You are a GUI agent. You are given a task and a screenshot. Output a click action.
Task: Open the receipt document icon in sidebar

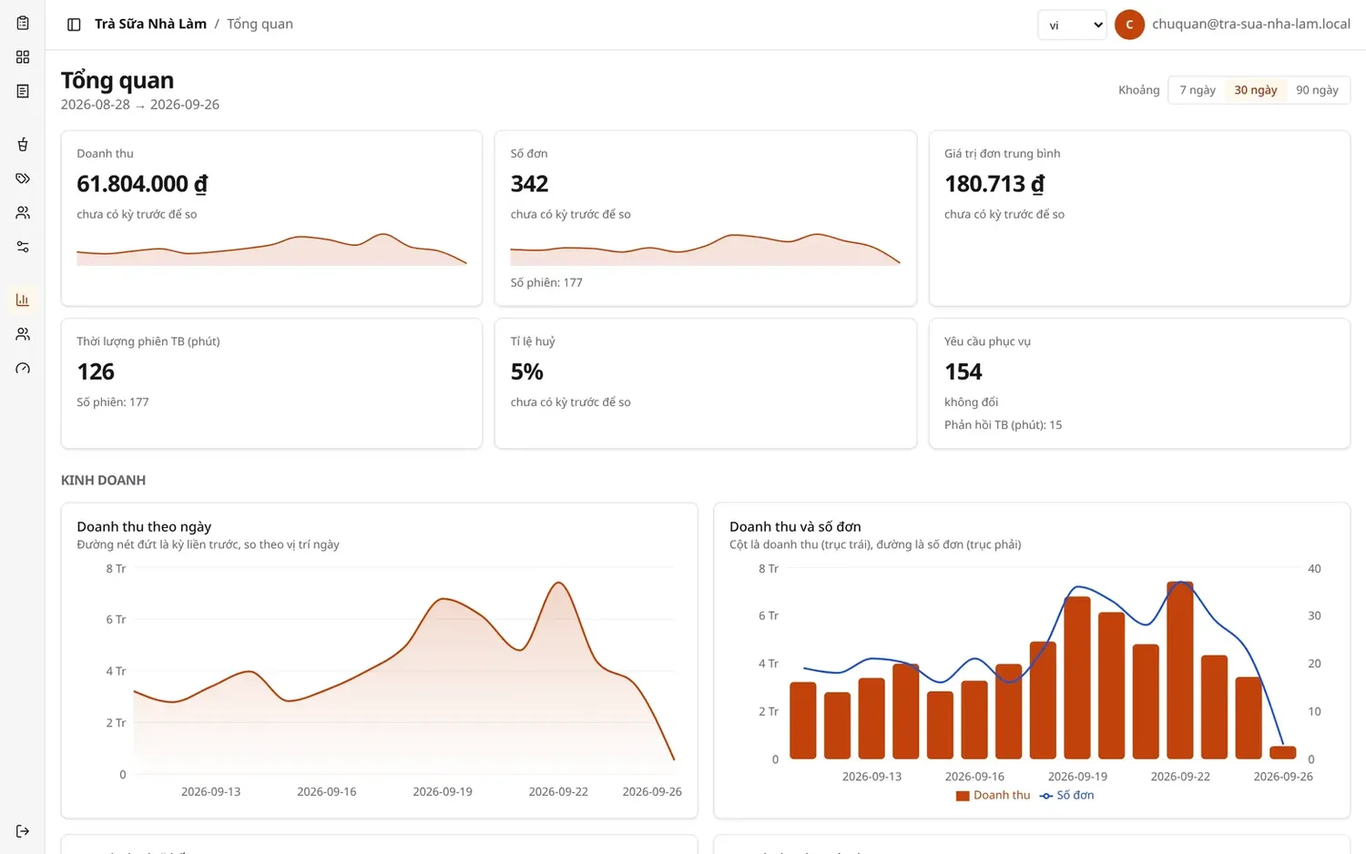click(23, 91)
